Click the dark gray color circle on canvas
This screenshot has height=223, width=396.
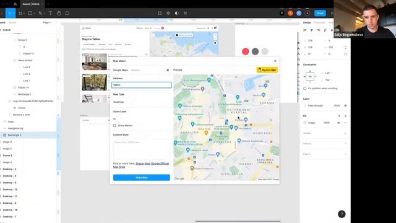255,51
